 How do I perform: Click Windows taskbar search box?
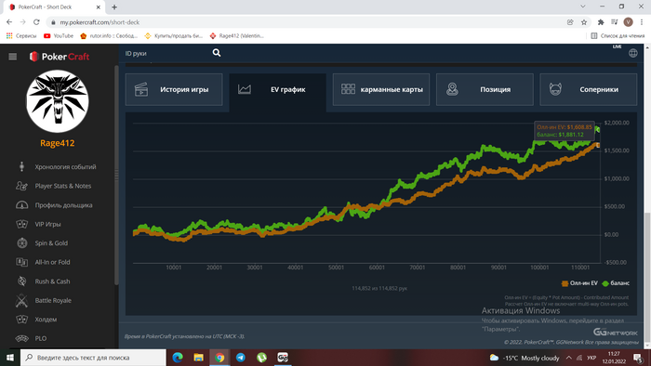point(93,358)
